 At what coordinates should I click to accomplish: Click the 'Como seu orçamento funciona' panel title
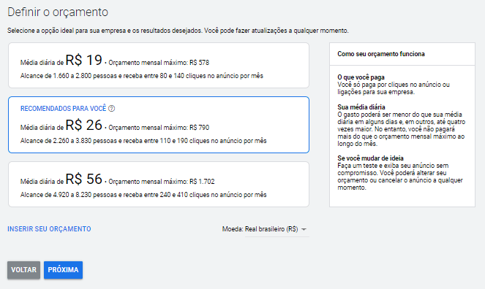click(x=381, y=54)
